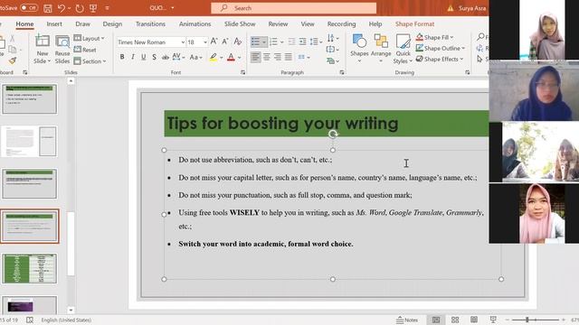Screen dimensions: 579x325
Task: Click the New Slide button
Action: coord(43,49)
